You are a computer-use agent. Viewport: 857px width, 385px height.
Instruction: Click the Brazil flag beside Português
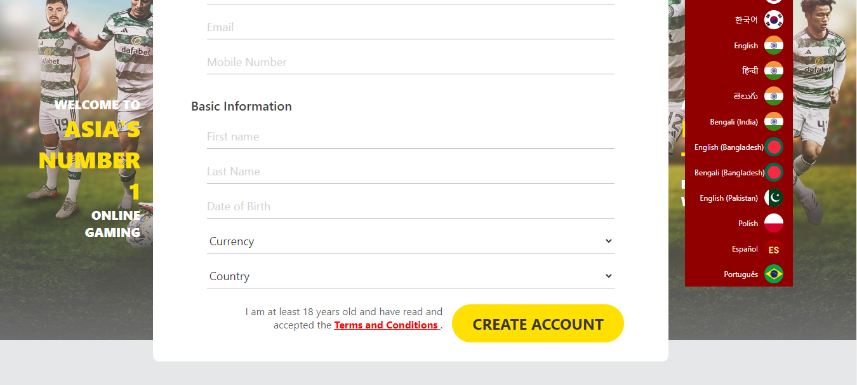[773, 274]
